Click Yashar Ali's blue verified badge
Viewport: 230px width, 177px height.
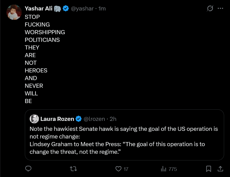point(66,8)
